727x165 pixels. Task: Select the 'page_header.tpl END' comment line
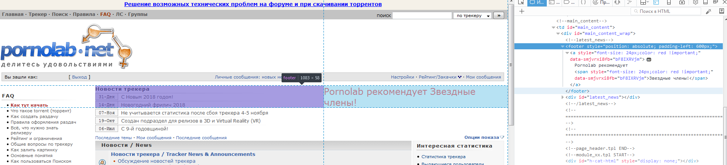coord(600,148)
